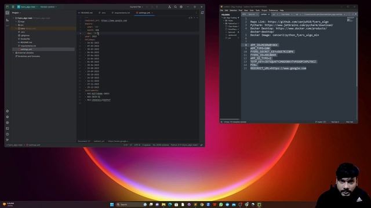The width and height of the screenshot is (371, 208).
Task: Click Sublime tab scroll-left arrows
Action: 243,14
